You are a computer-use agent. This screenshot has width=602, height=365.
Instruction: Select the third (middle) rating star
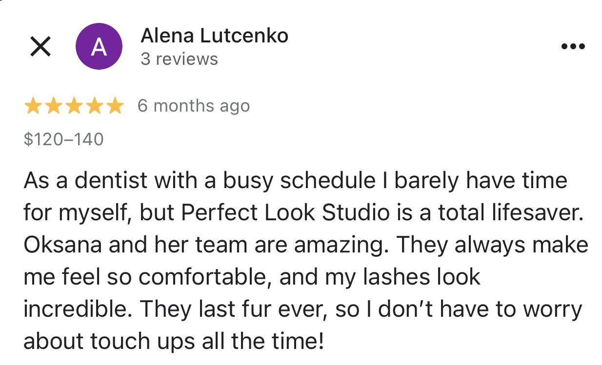[74, 106]
